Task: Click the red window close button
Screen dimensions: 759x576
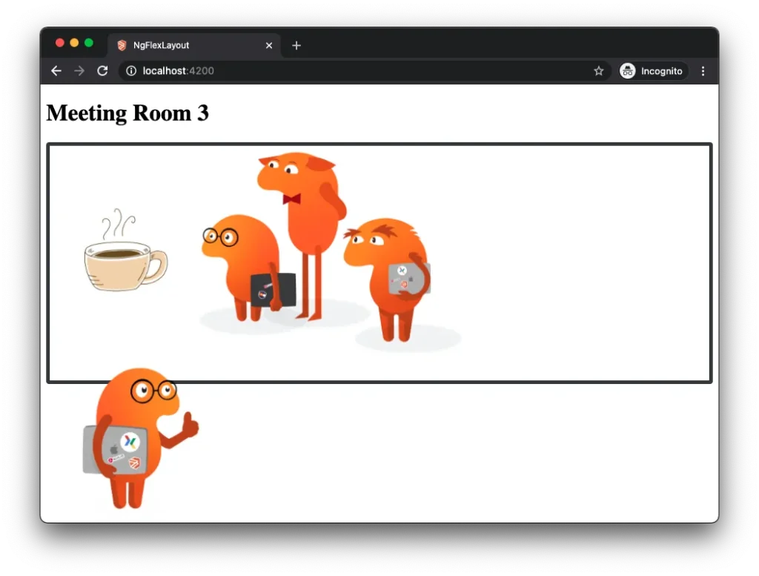Action: 60,42
